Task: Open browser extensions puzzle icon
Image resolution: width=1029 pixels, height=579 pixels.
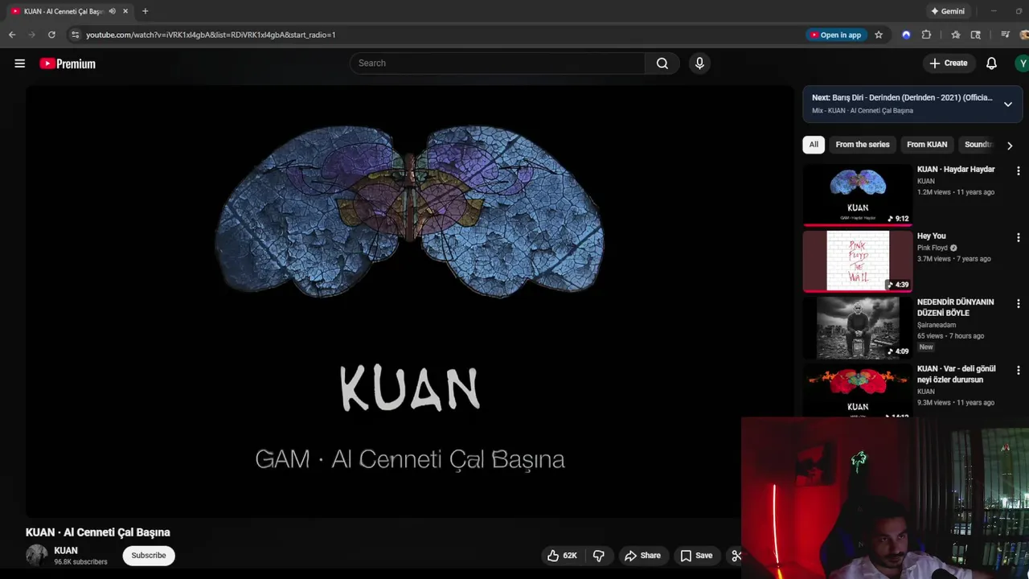Action: coord(926,35)
